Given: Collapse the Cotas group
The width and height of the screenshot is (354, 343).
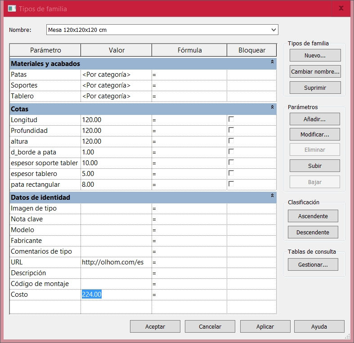Looking at the screenshot, I should 272,107.
